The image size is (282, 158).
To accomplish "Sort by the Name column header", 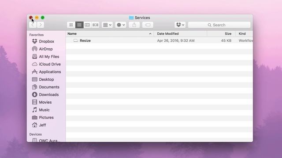I will (x=110, y=34).
